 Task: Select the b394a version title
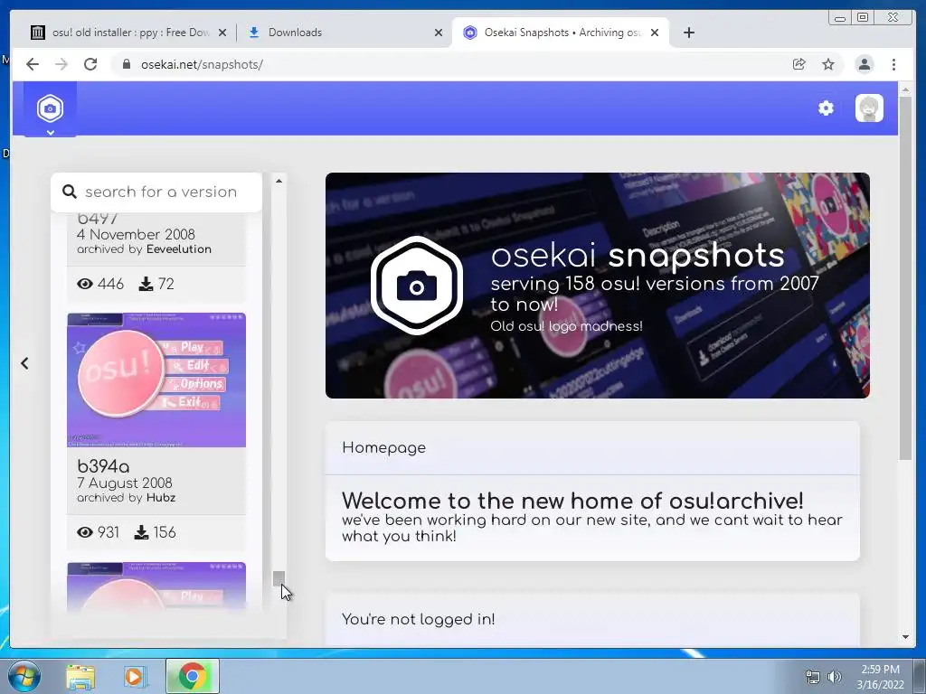pyautogui.click(x=103, y=466)
